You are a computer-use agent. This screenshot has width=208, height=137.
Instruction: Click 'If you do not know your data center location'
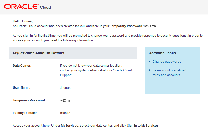pyautogui.click(x=91, y=66)
